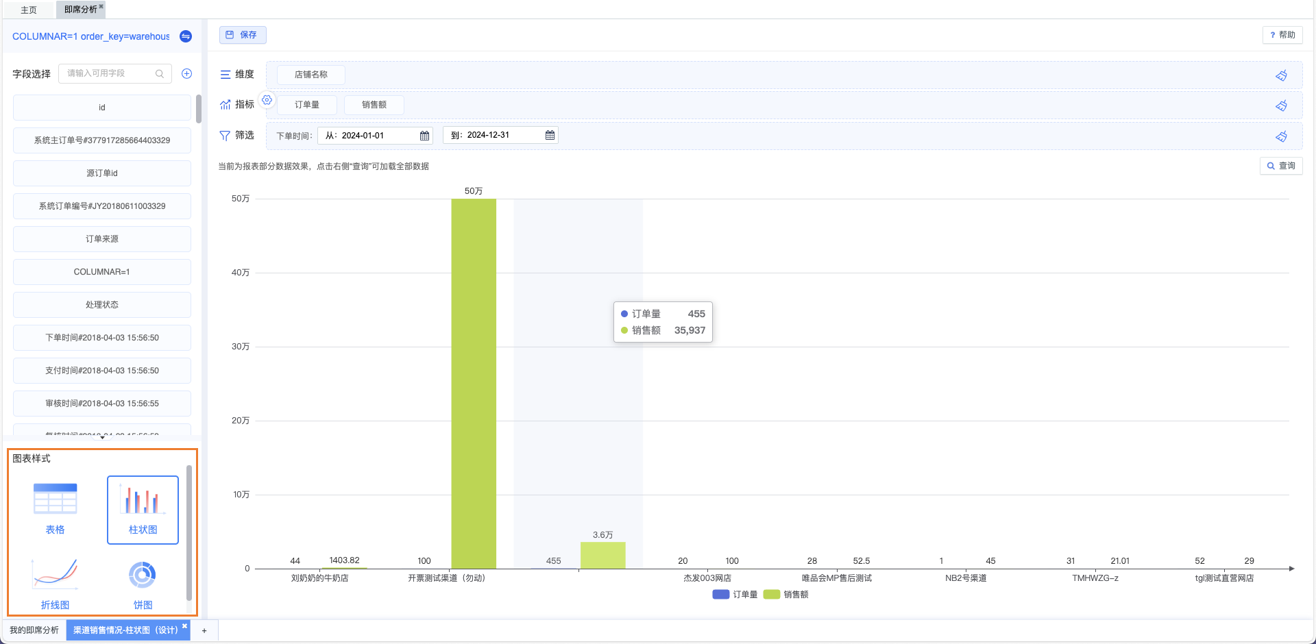Click the add field plus icon
The width and height of the screenshot is (1316, 644).
[186, 73]
